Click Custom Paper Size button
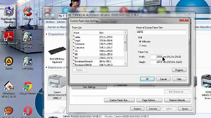This screenshot has height=118, width=211. 119,100
